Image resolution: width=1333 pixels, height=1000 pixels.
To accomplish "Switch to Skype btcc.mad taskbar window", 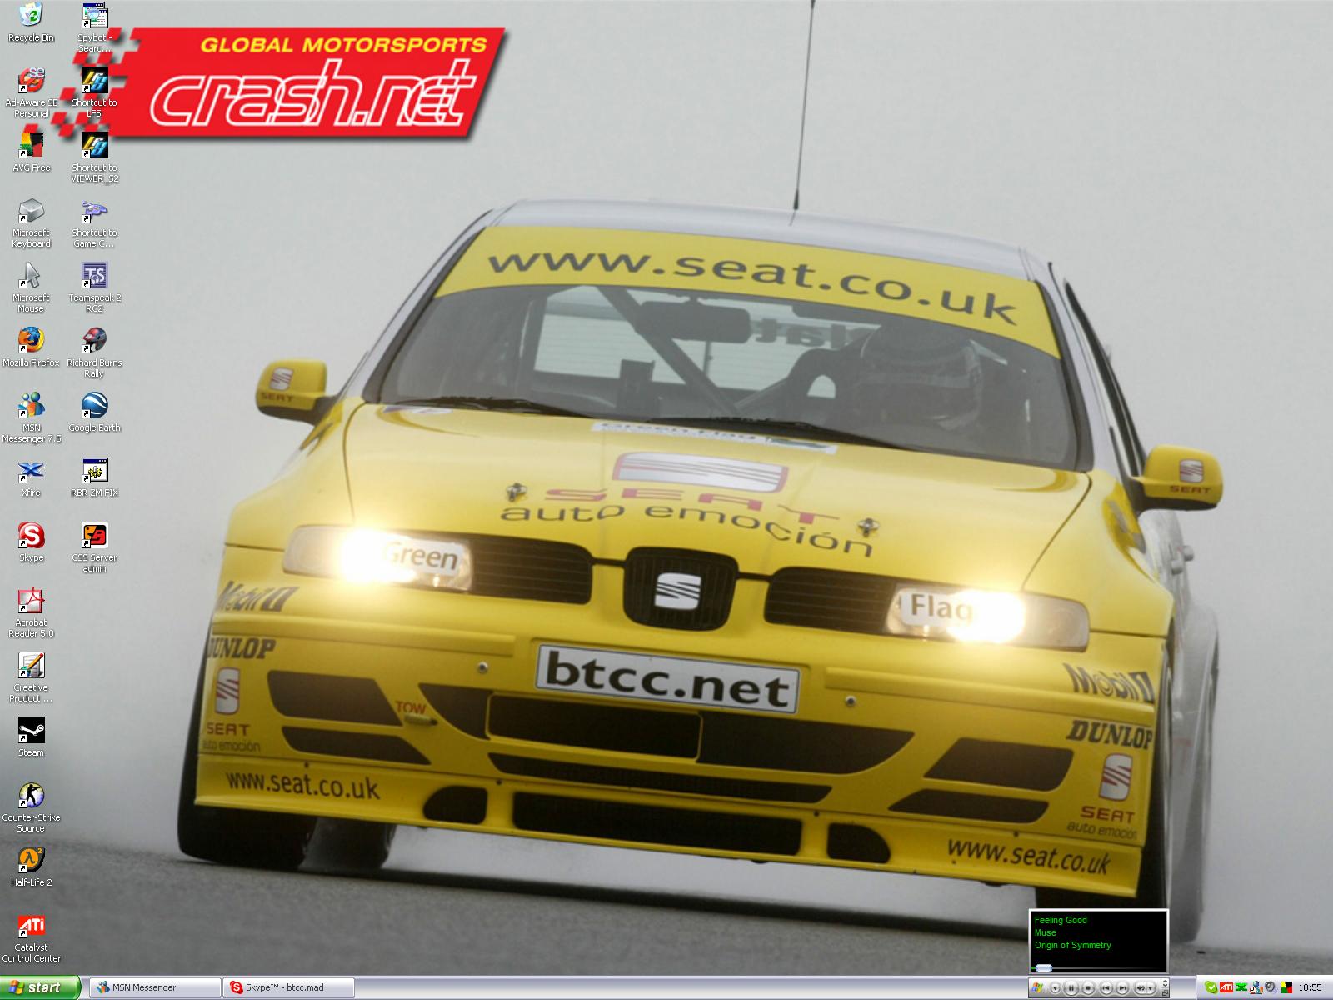I will coord(288,987).
